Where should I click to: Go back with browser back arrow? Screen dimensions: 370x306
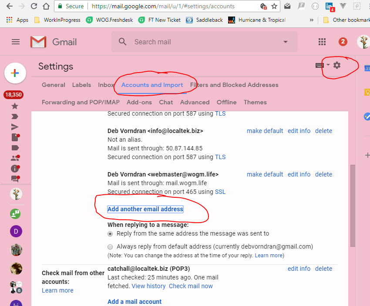10,6
